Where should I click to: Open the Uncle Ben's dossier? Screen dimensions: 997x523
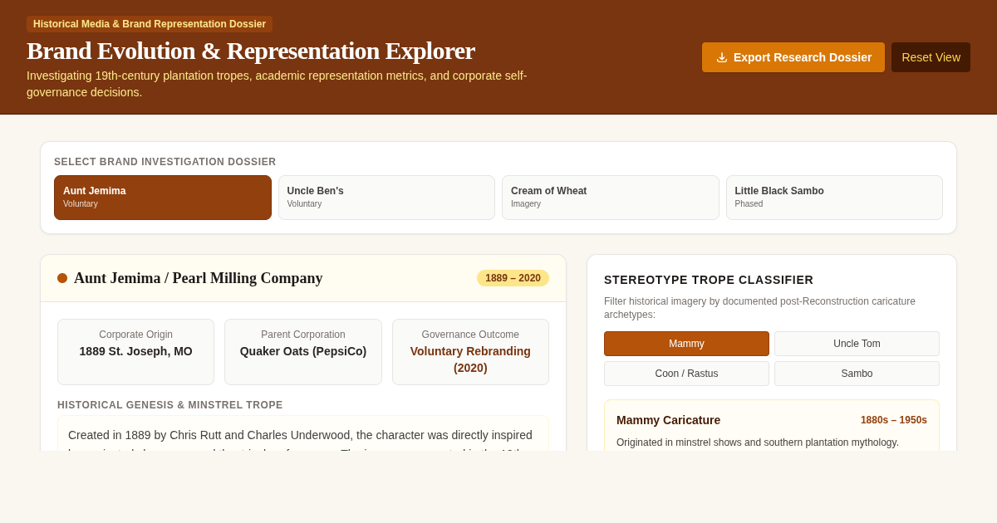point(386,198)
